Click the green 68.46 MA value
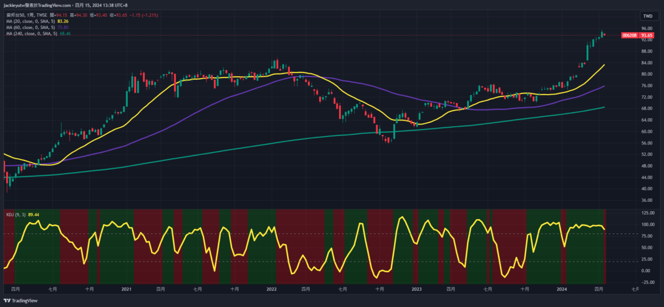This screenshot has width=664, height=307. pos(65,34)
